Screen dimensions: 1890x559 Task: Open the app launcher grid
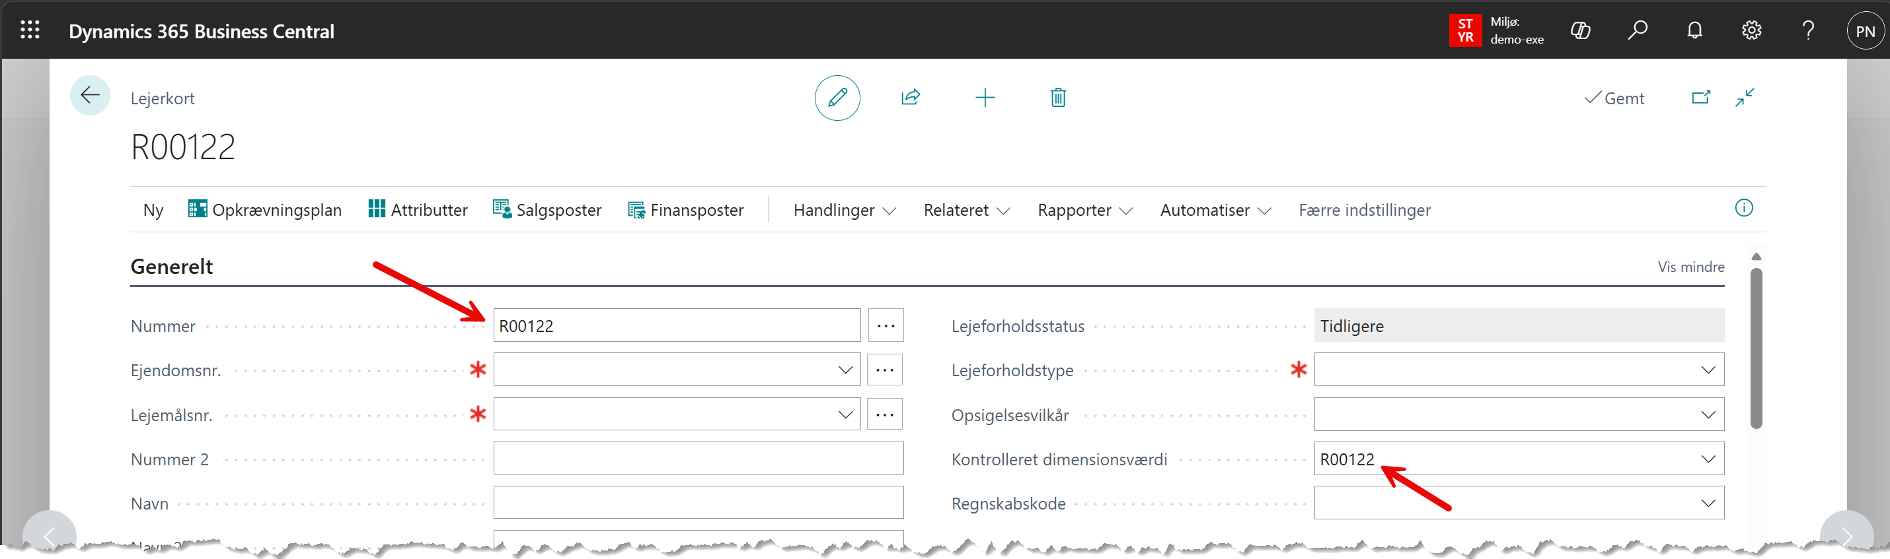(x=30, y=31)
